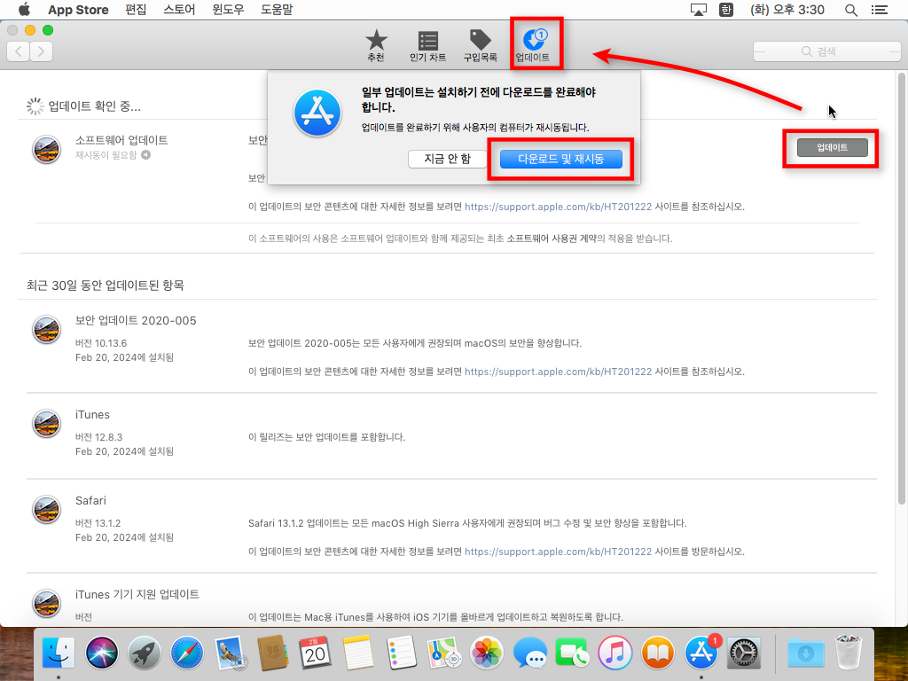Open Reminders from the Dock

point(402,652)
